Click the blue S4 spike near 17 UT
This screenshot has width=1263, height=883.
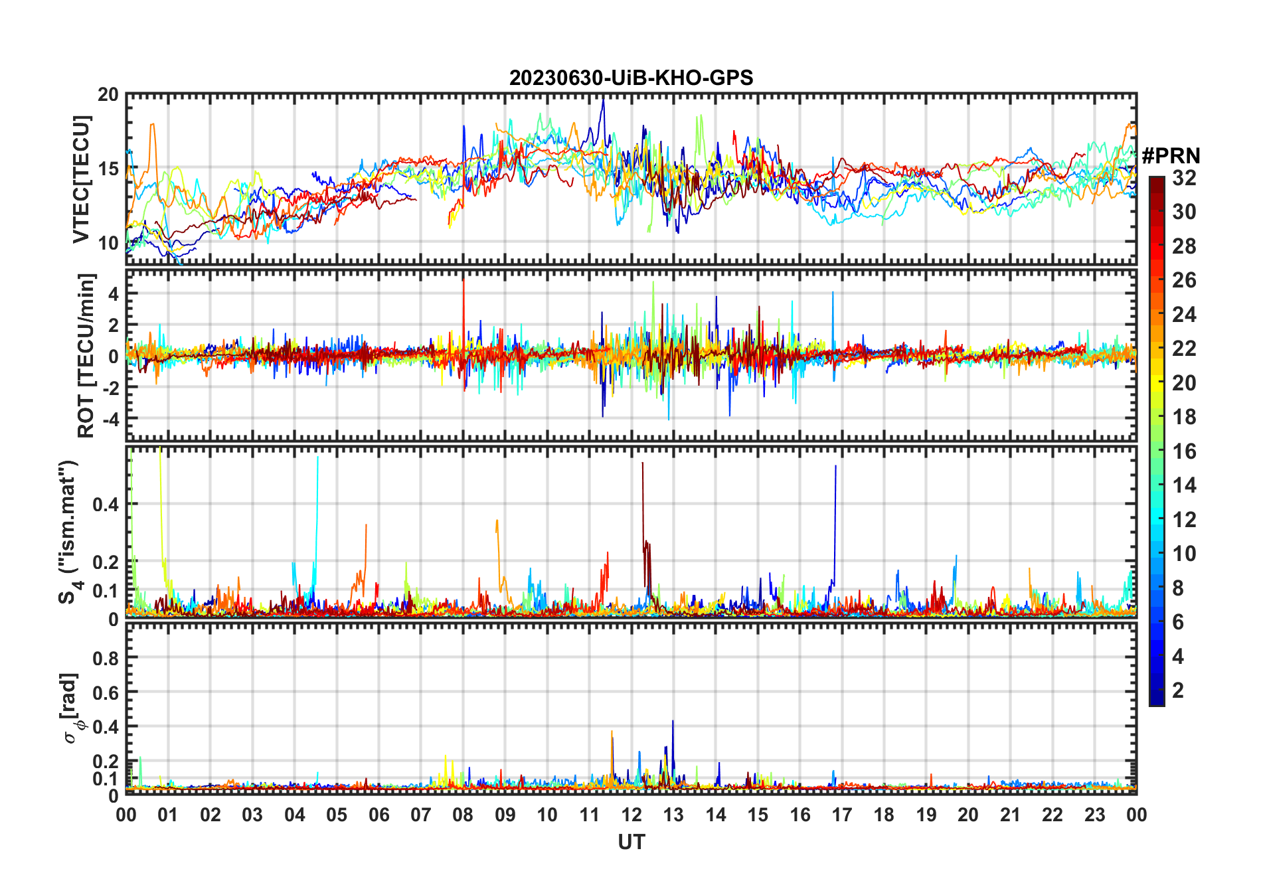(x=835, y=524)
